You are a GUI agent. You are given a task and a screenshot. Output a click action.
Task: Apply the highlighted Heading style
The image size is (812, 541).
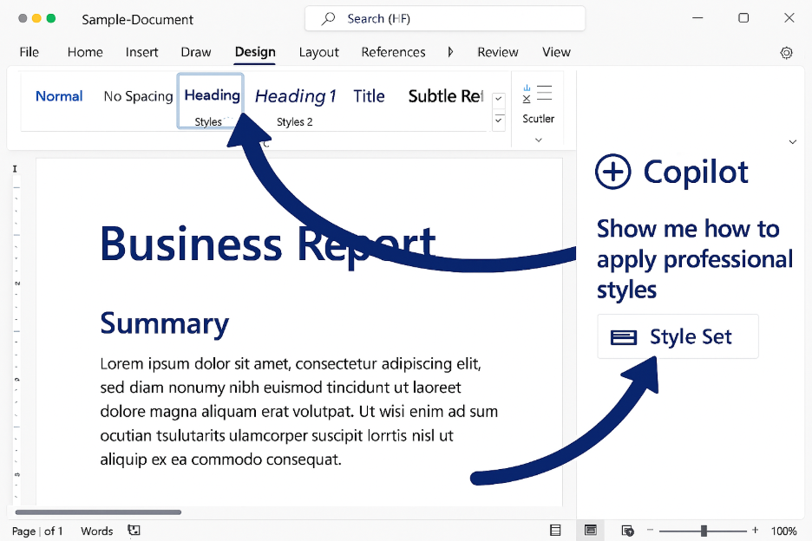pos(210,101)
